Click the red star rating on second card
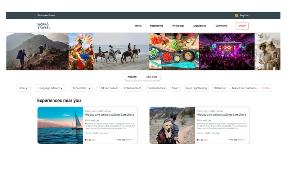Image resolution: width=288 pixels, height=173 pixels. (198, 140)
